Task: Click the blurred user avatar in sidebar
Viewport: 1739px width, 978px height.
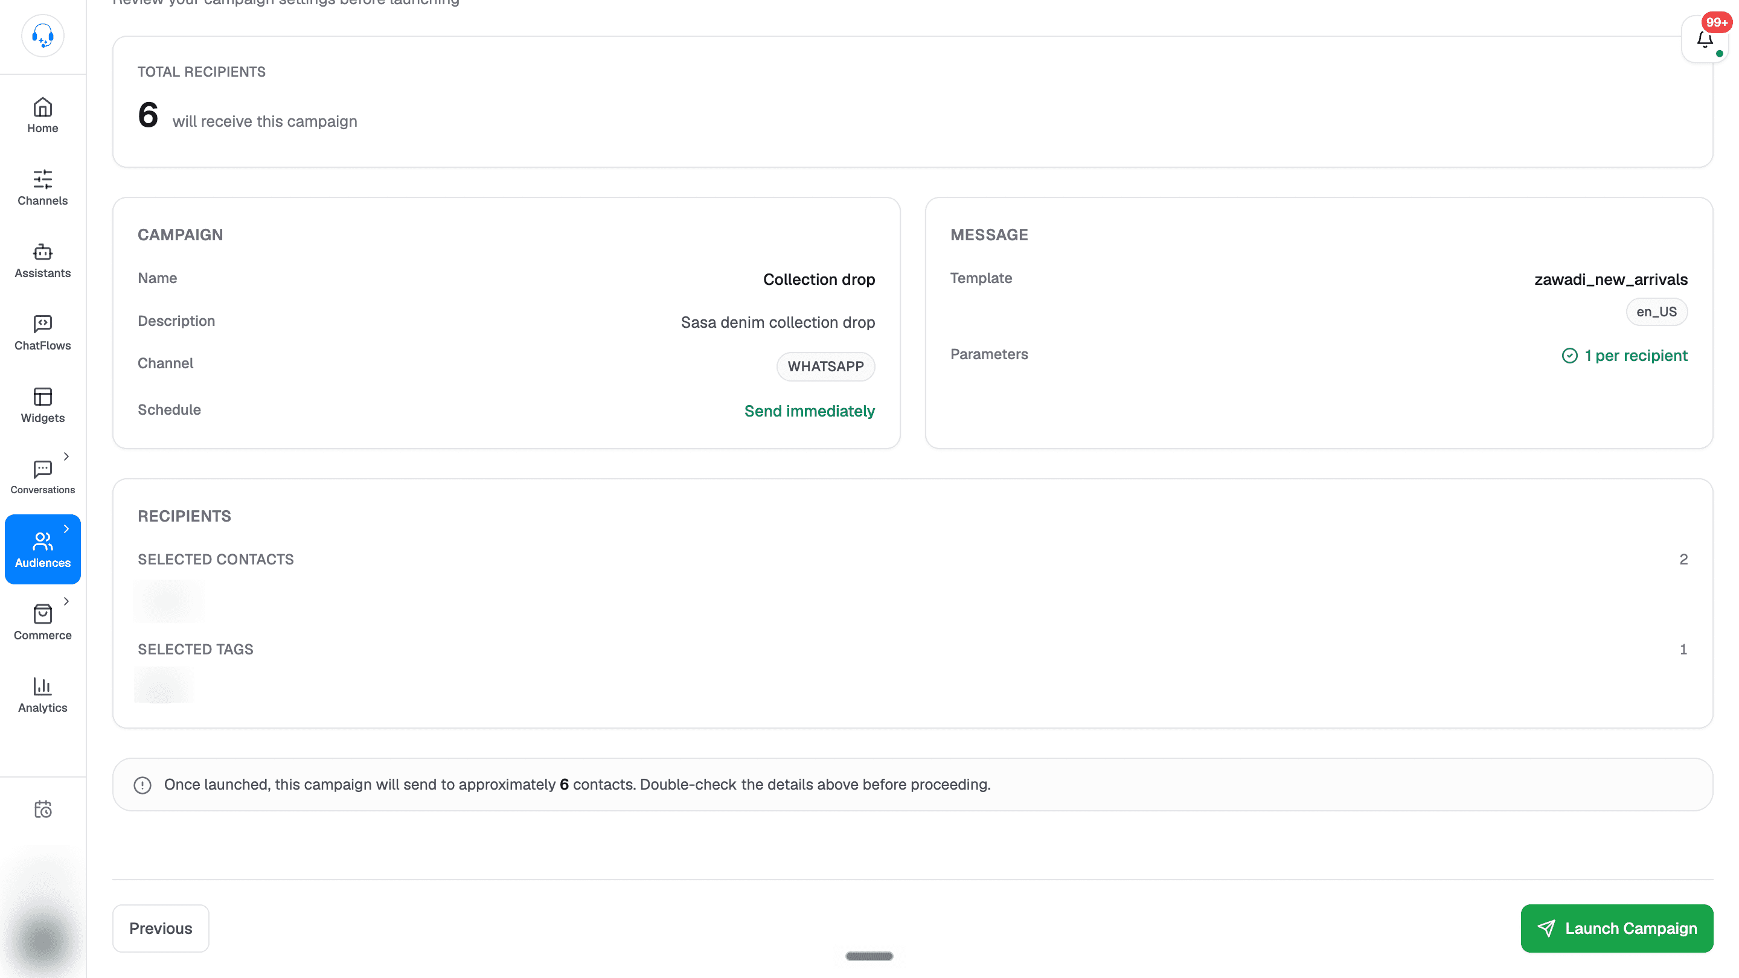Action: [x=42, y=941]
